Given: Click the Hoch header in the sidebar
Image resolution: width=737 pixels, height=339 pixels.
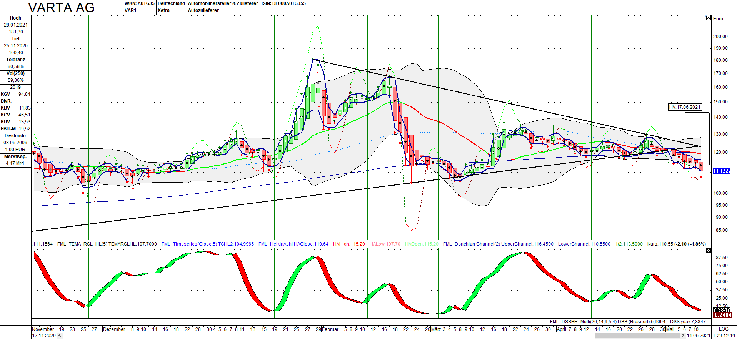Looking at the screenshot, I should pos(15,18).
